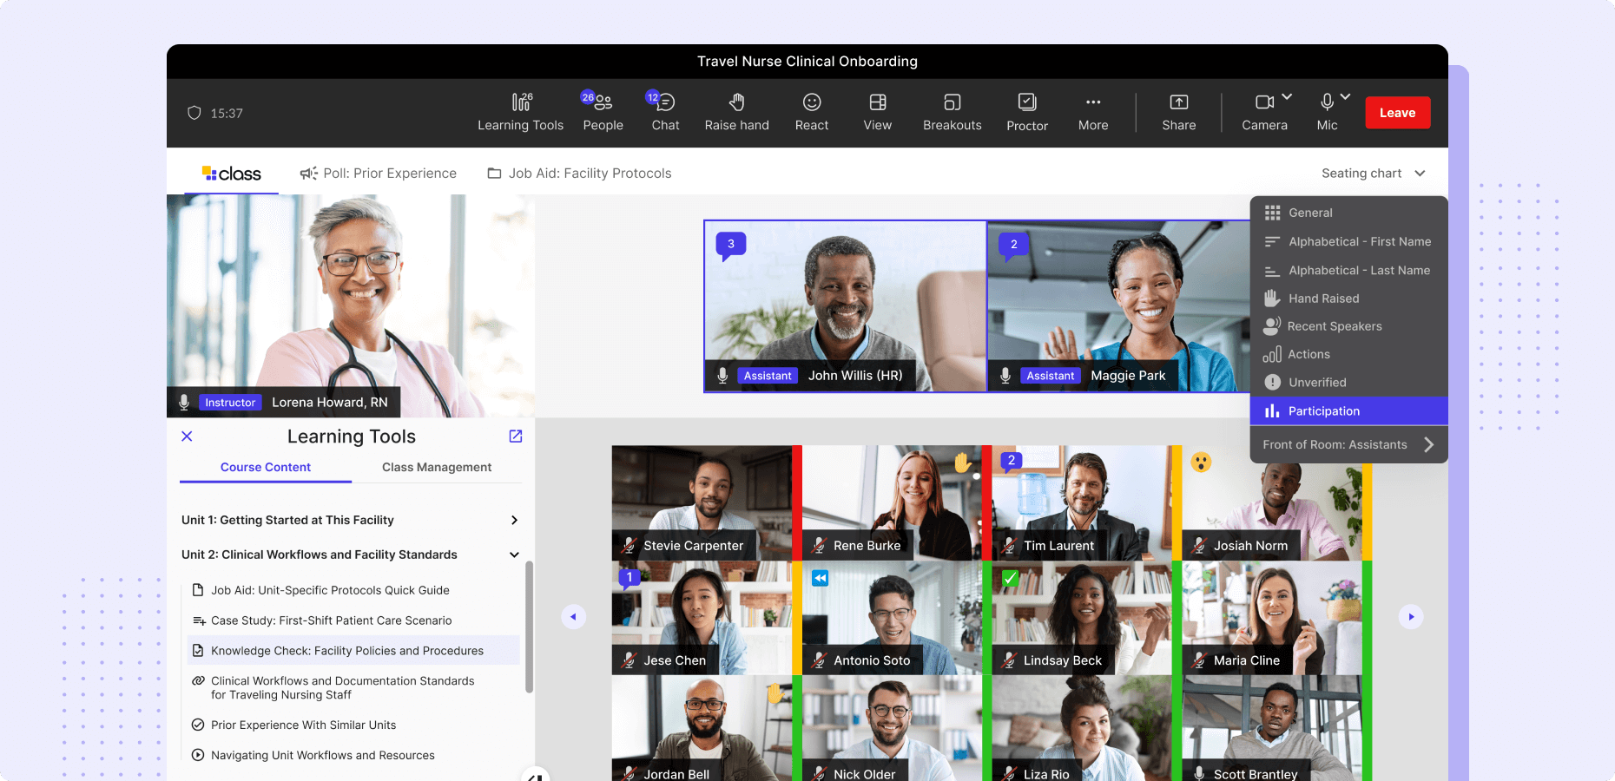Open the Seating chart dropdown
Image resolution: width=1615 pixels, height=781 pixels.
point(1373,174)
